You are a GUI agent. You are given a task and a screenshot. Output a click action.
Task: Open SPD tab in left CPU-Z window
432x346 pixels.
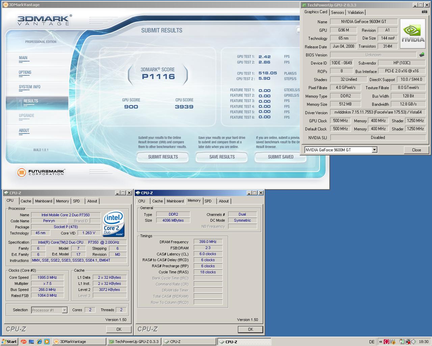(77, 201)
